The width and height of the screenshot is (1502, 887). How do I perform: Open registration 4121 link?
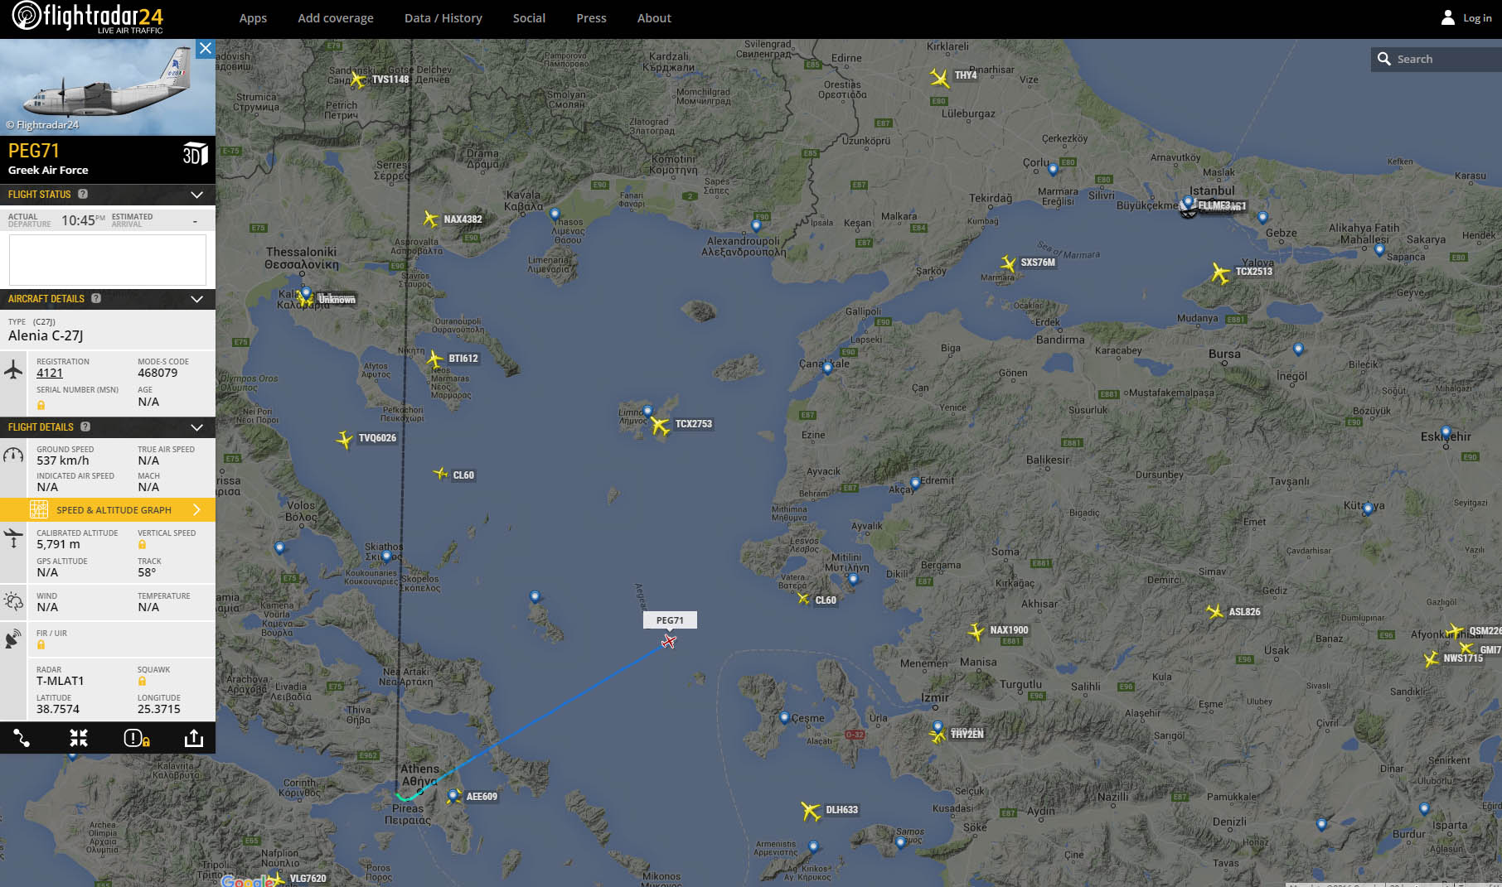click(50, 373)
